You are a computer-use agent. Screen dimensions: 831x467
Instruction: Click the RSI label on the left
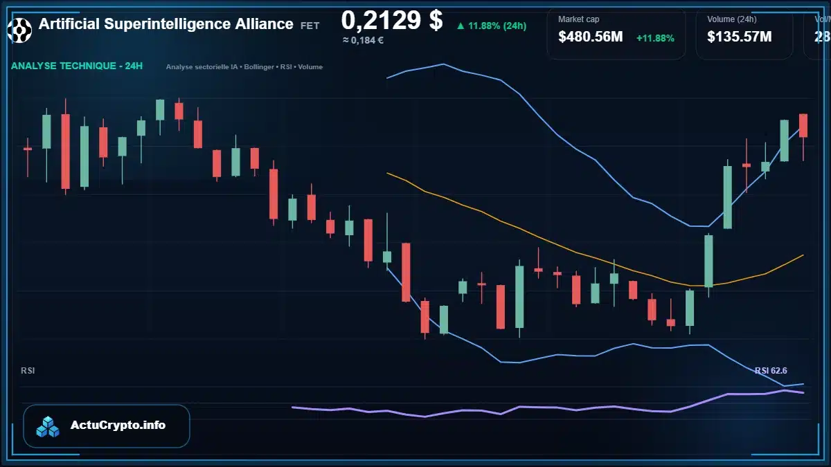28,371
